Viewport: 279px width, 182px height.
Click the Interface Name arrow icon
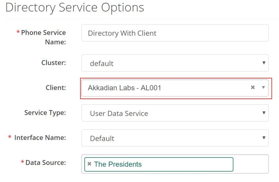(x=264, y=138)
